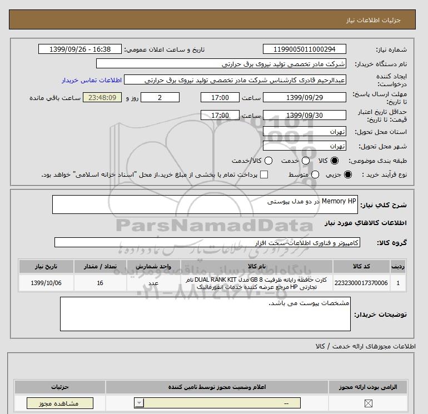Click the quantity cell 16
This screenshot has width=428, height=414.
pos(100,283)
